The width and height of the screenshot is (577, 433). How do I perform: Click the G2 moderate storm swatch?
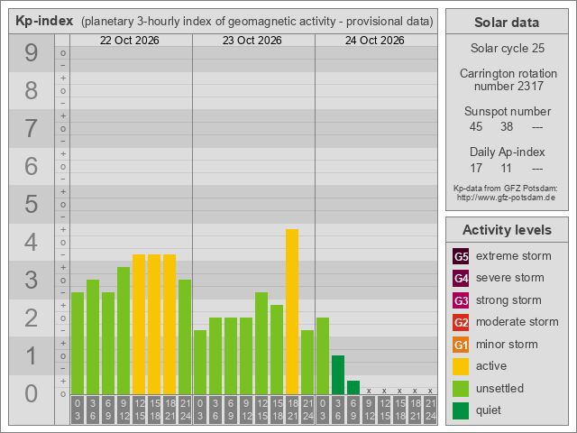tap(461, 323)
